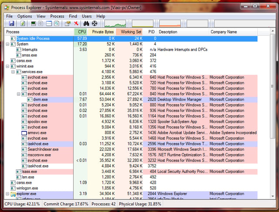279x212 pixels.
Task: Click the DLL/handle view toolbar icon
Action: [57, 24]
